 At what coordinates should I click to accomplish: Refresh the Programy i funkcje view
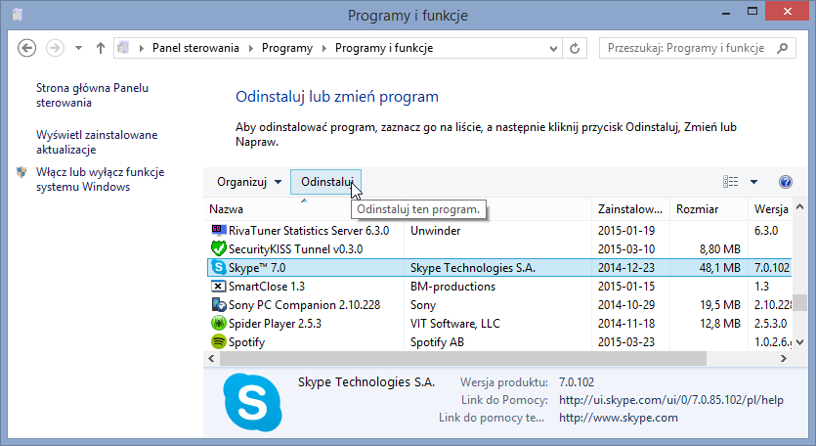[x=575, y=48]
